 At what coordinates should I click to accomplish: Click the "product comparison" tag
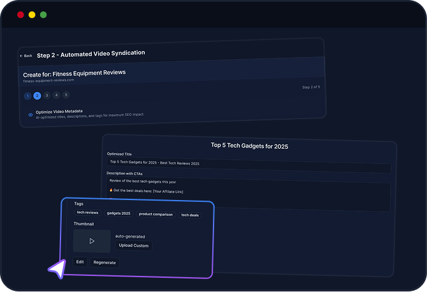tap(154, 214)
